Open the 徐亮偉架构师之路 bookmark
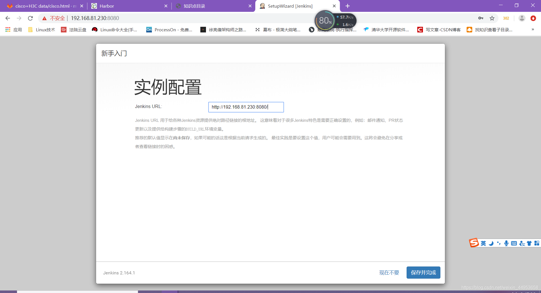The width and height of the screenshot is (541, 293). click(x=223, y=30)
